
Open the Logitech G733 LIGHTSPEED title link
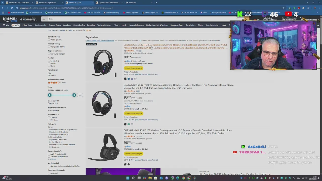[x=176, y=46]
